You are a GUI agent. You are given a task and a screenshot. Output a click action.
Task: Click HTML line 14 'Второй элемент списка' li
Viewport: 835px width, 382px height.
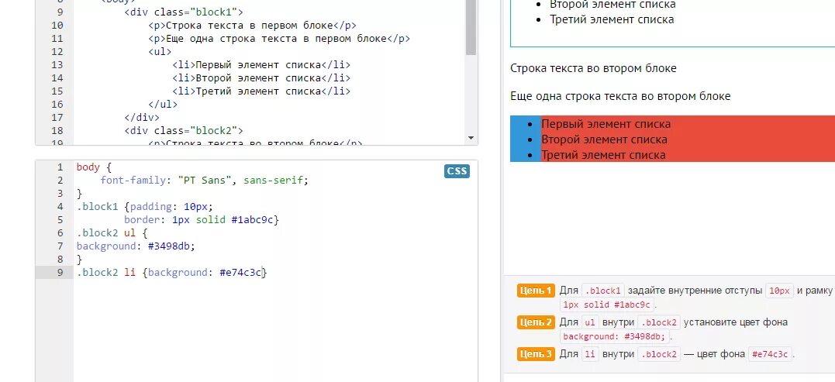click(261, 78)
